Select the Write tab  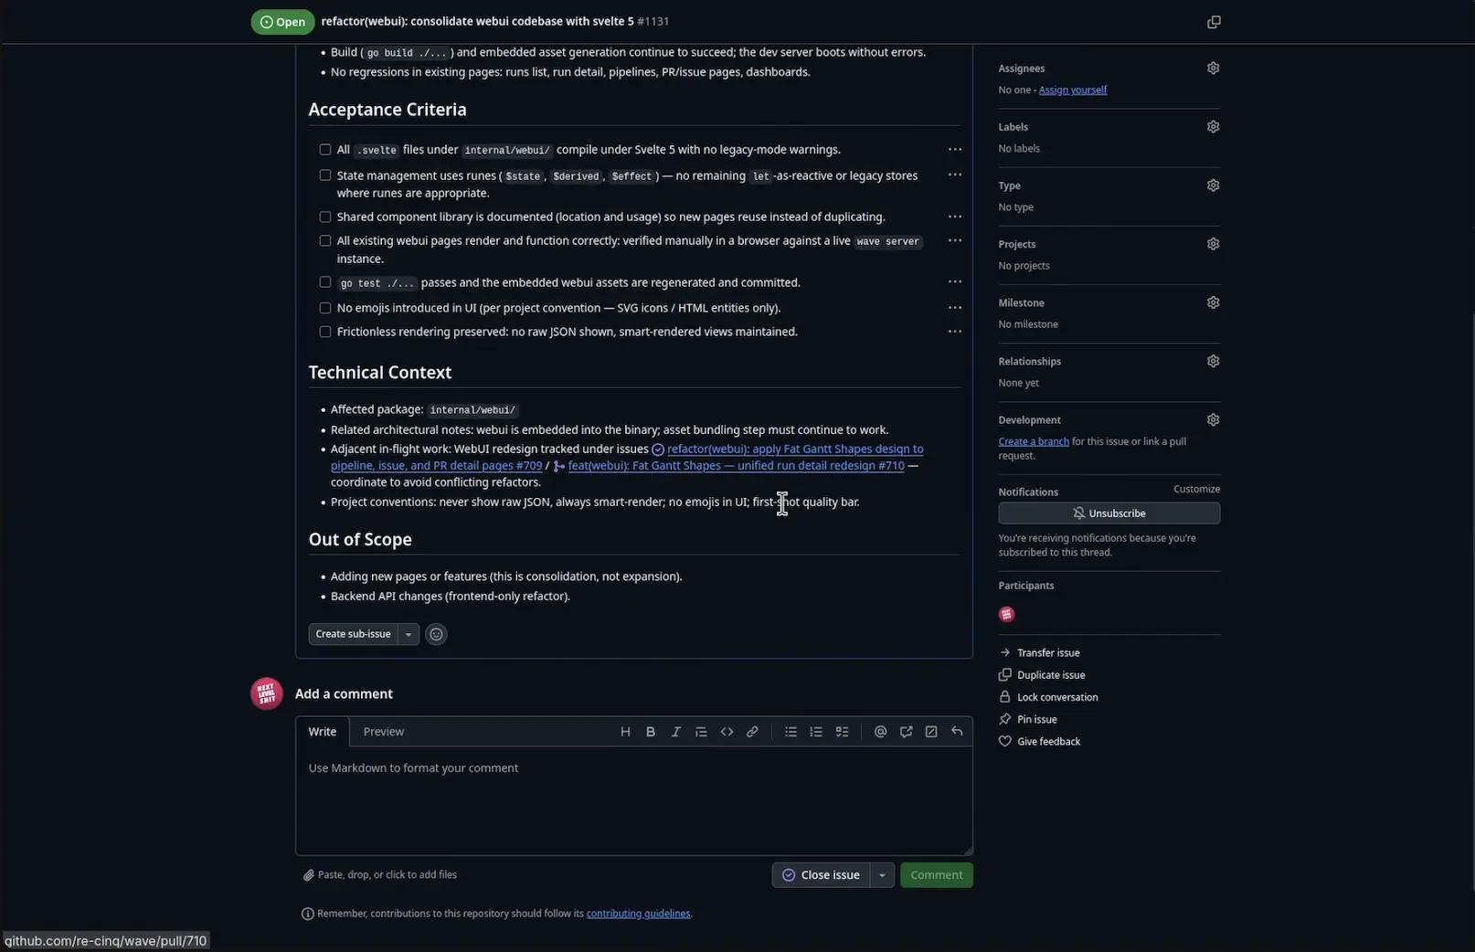click(322, 732)
